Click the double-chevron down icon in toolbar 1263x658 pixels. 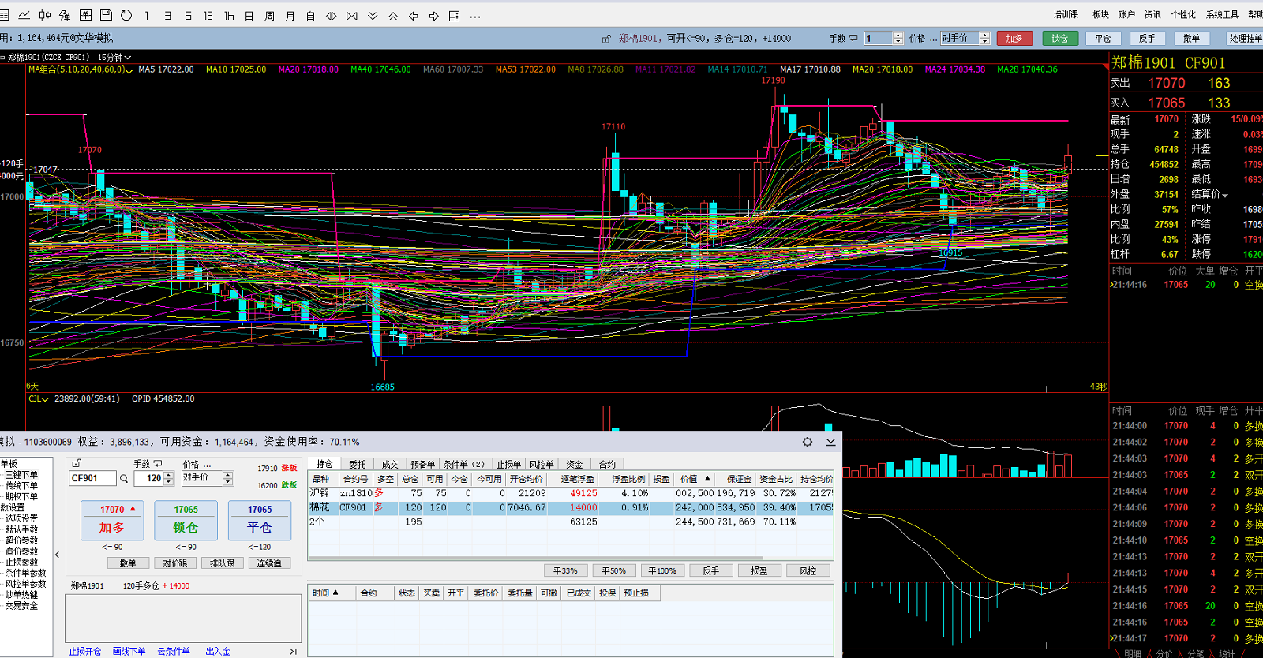[373, 16]
